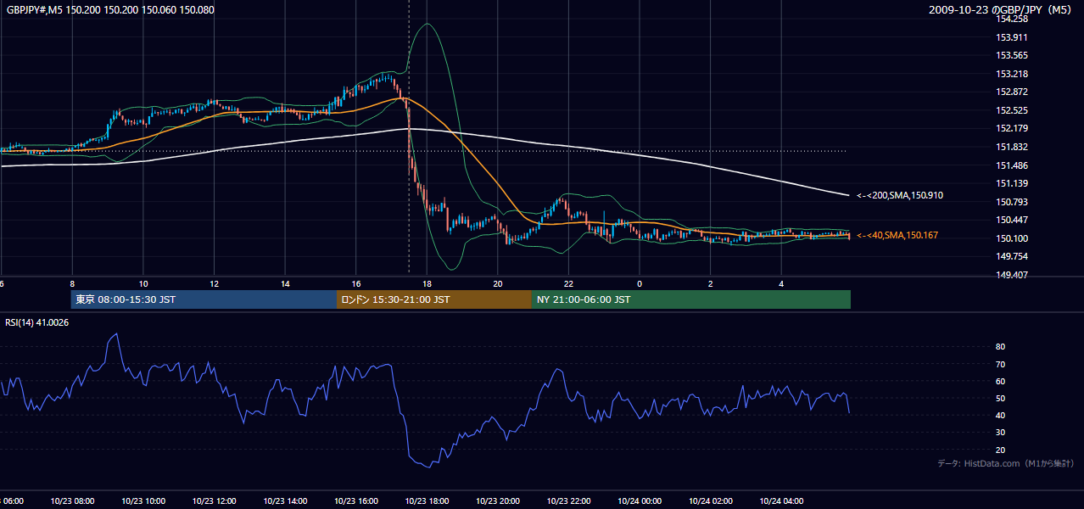This screenshot has width=1084, height=509.
Task: Click price axis value 150.100
Action: pyautogui.click(x=1013, y=238)
